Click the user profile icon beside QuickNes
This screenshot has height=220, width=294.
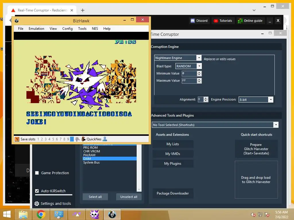105,139
